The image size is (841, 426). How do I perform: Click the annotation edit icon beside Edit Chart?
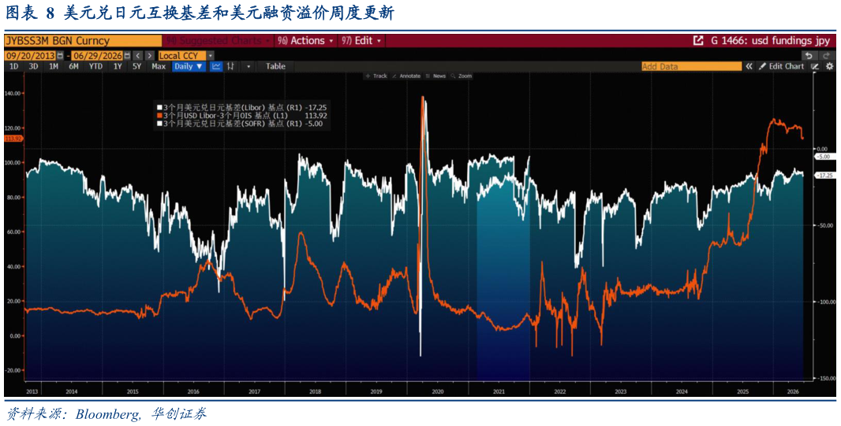(815, 66)
